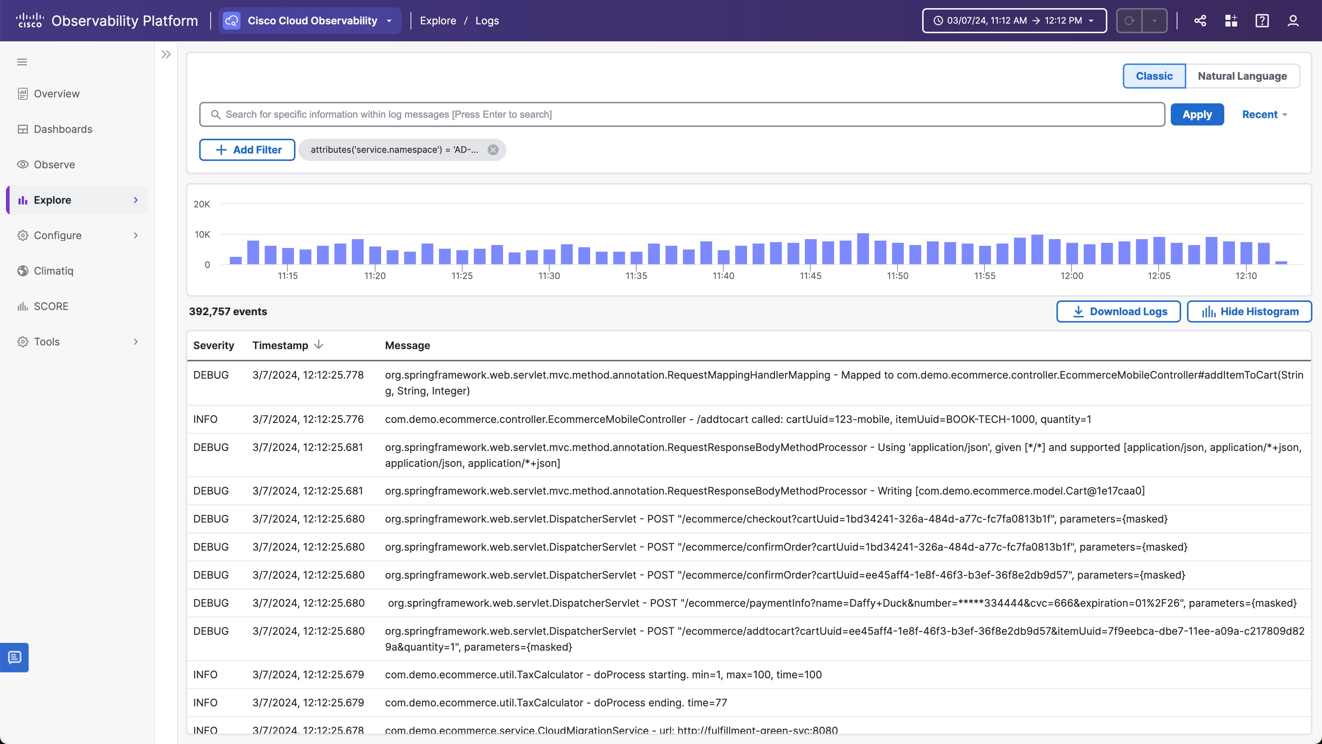Click the Severity column header
This screenshot has width=1322, height=744.
[214, 345]
